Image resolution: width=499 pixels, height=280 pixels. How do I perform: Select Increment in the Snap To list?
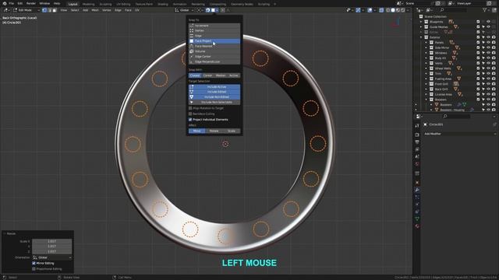[x=214, y=26]
